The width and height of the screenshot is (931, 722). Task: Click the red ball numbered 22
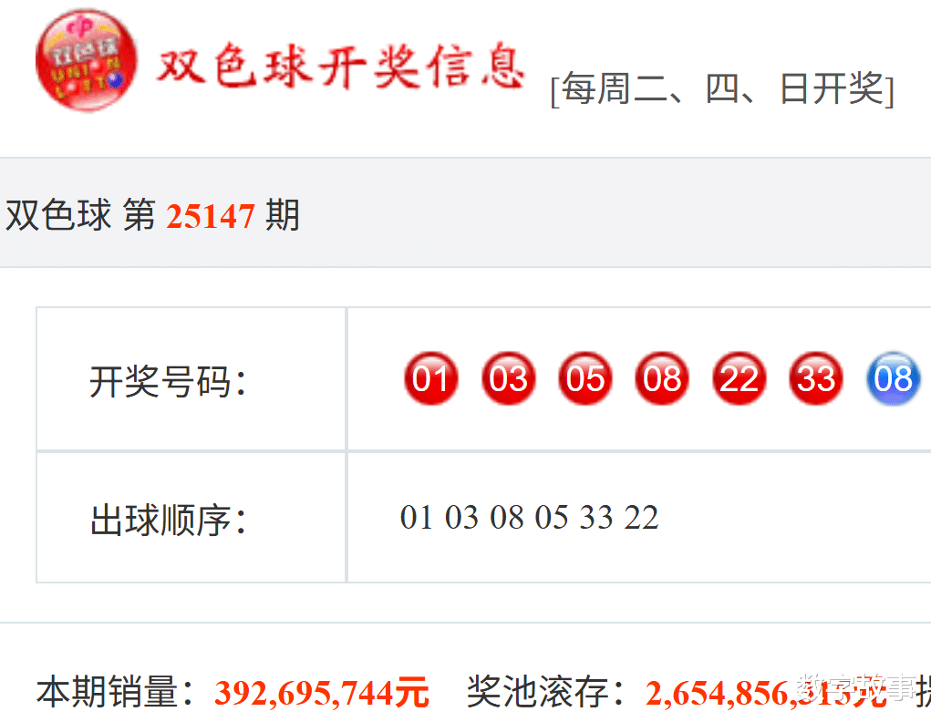pyautogui.click(x=740, y=378)
